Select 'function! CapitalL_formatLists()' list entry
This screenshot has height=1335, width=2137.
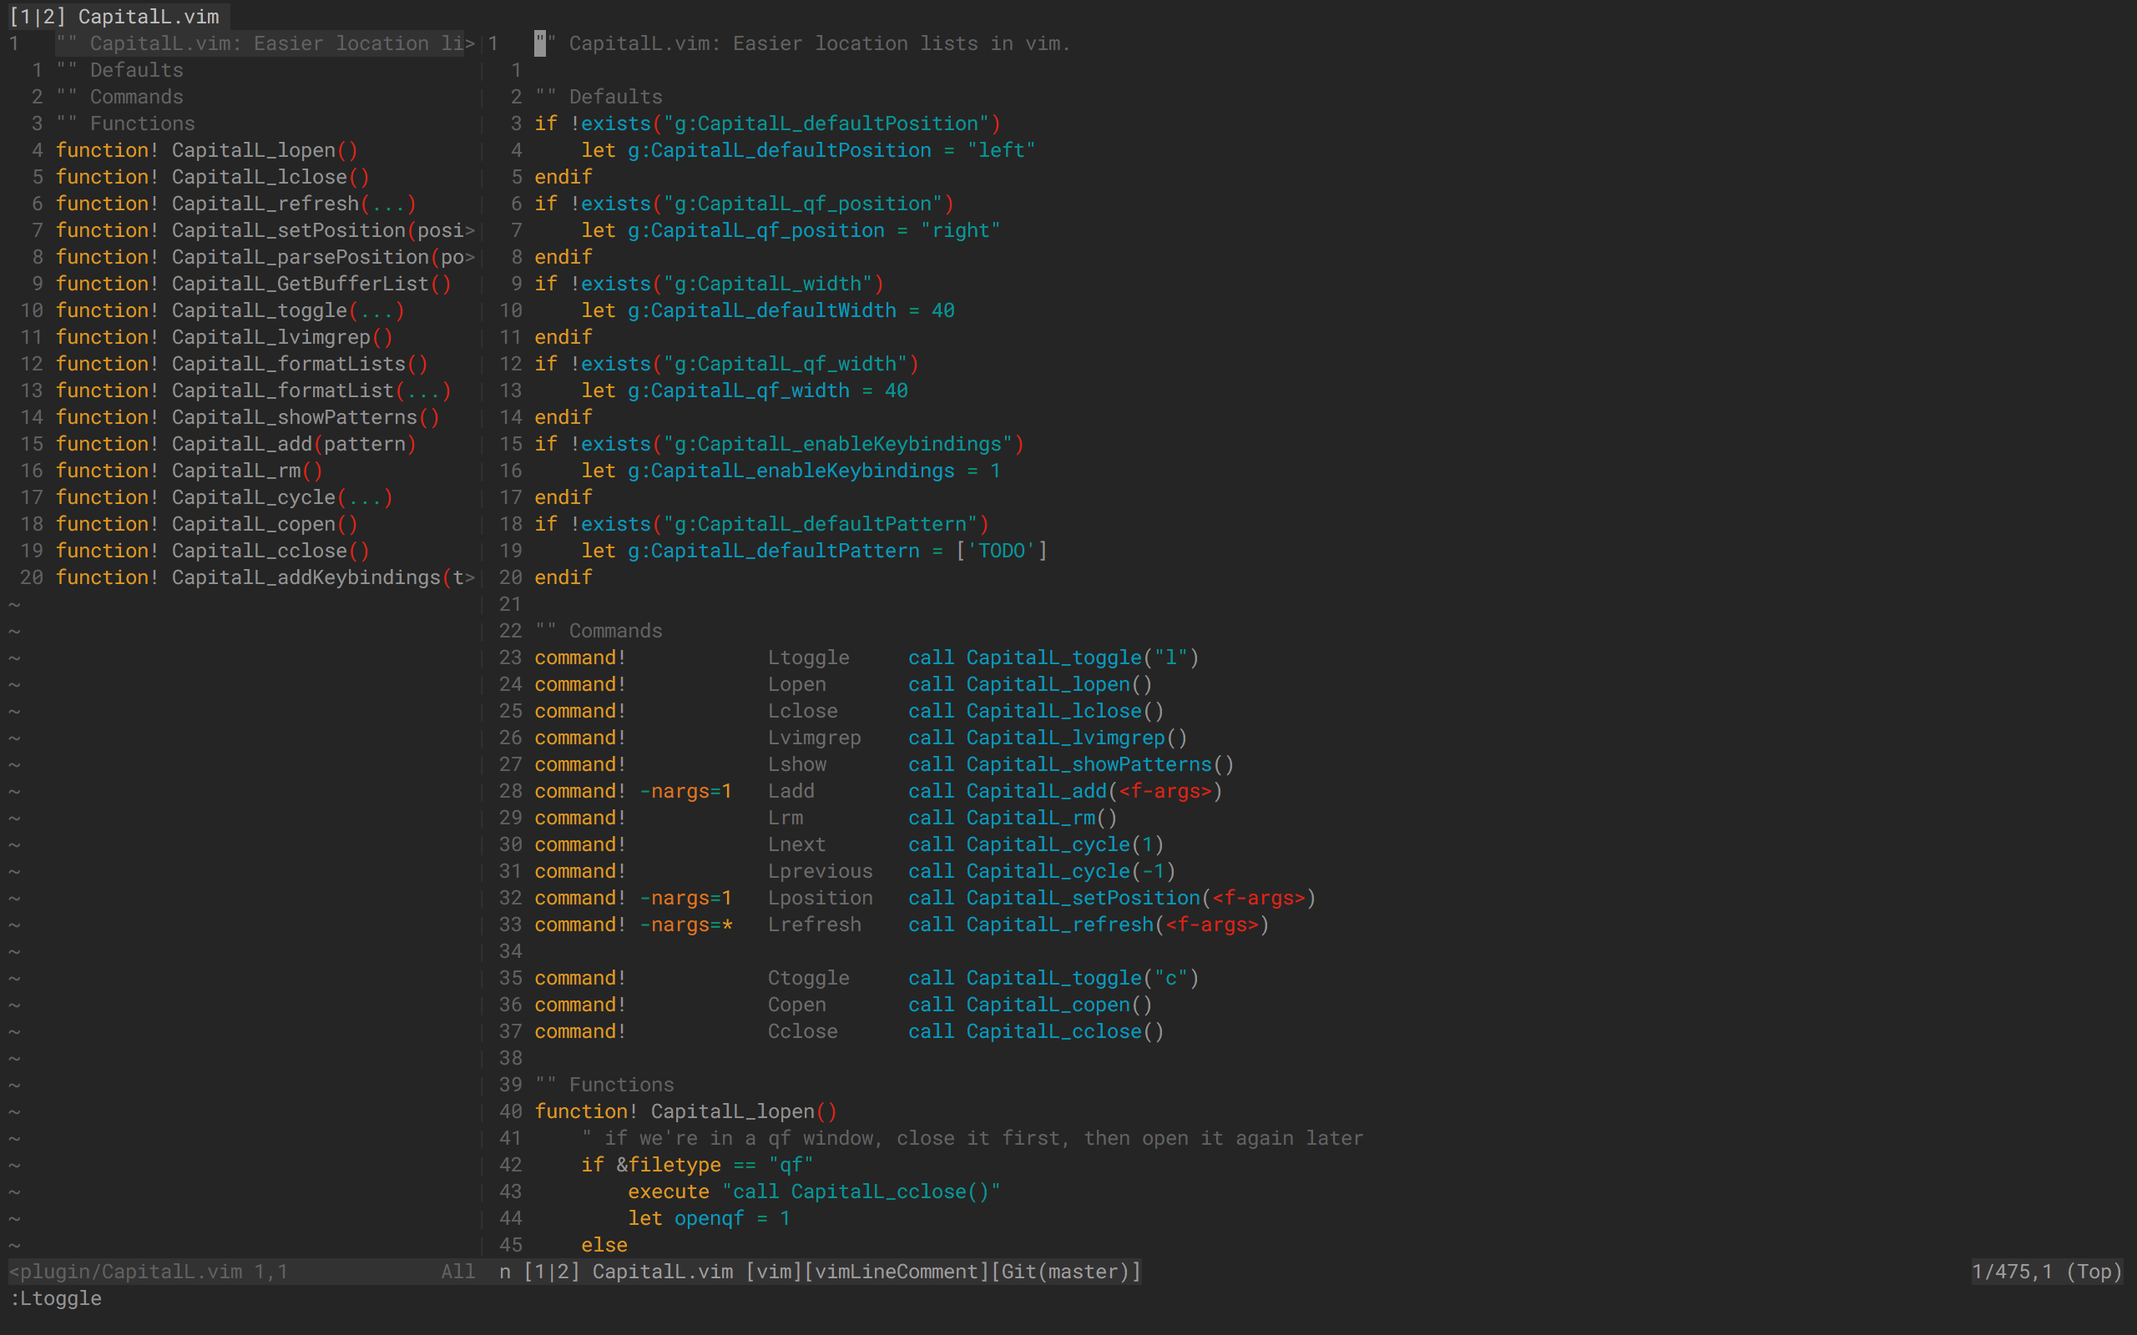(242, 364)
